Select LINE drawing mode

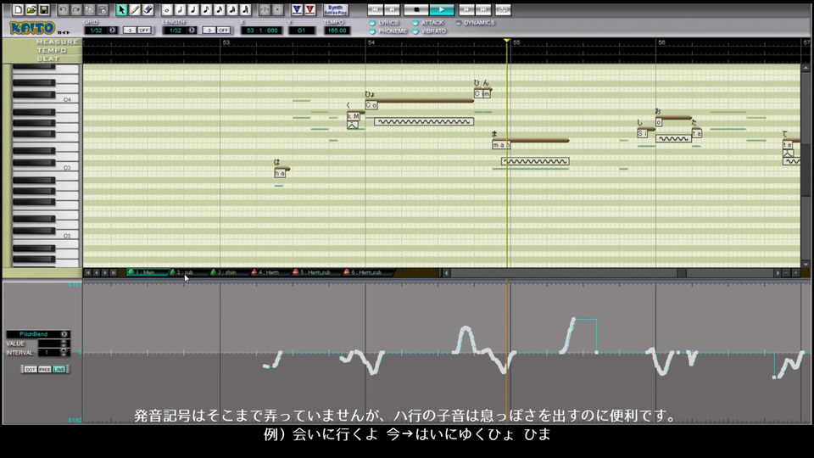59,369
